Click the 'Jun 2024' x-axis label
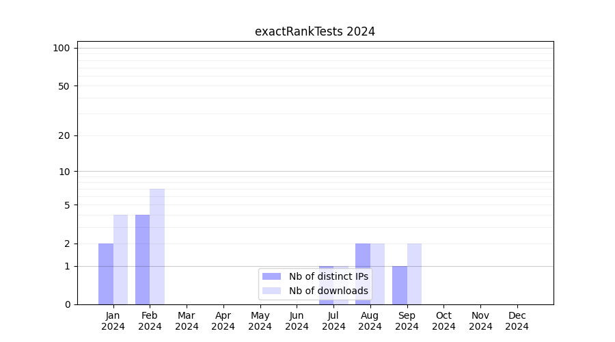This screenshot has width=615, height=342. coord(297,321)
